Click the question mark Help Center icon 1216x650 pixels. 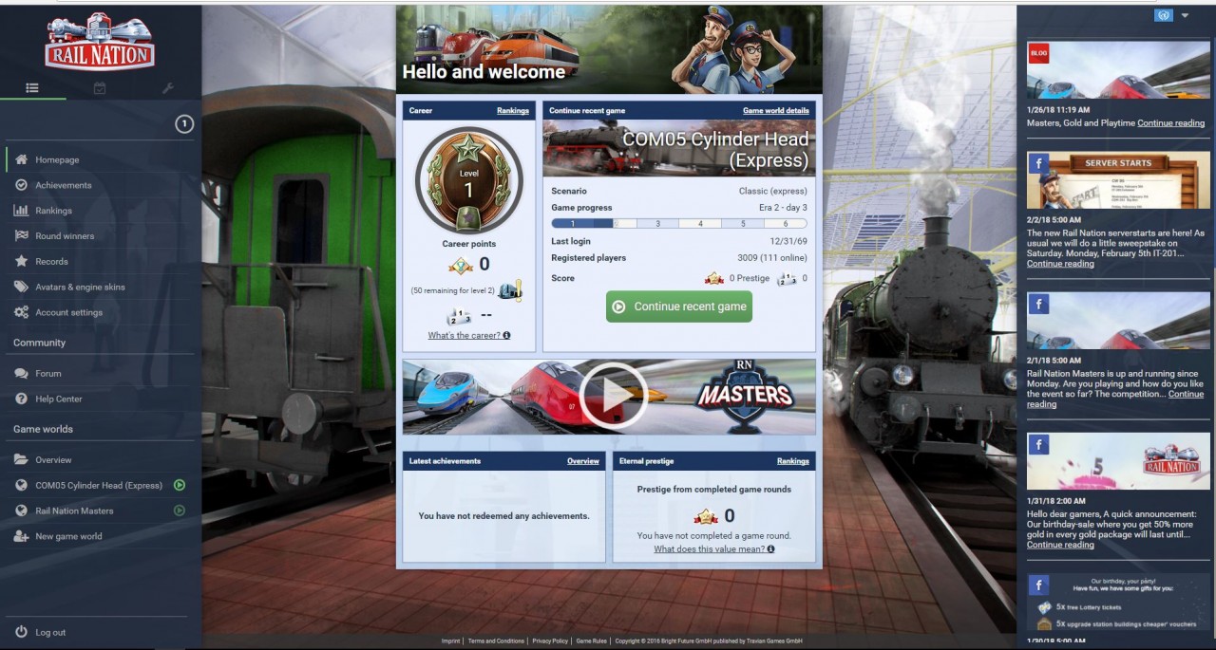21,399
